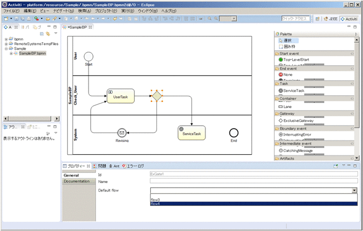Choose Top-LevelStart event in palette
Screen dimensions: 363x231
click(x=296, y=59)
